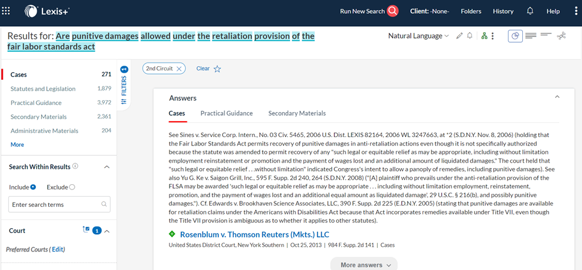The width and height of the screenshot is (582, 270).
Task: Click the Court filter count badge
Action: coord(97,231)
